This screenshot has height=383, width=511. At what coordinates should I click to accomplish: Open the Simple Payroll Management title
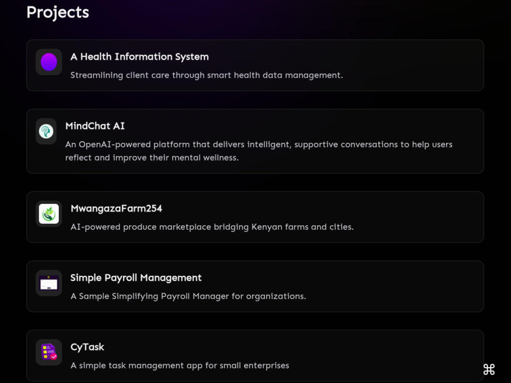point(136,278)
